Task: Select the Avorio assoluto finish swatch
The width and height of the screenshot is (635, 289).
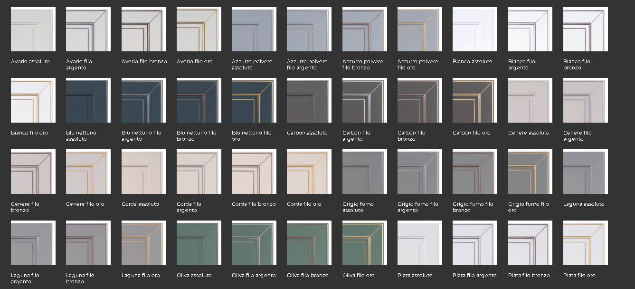Action: click(33, 29)
